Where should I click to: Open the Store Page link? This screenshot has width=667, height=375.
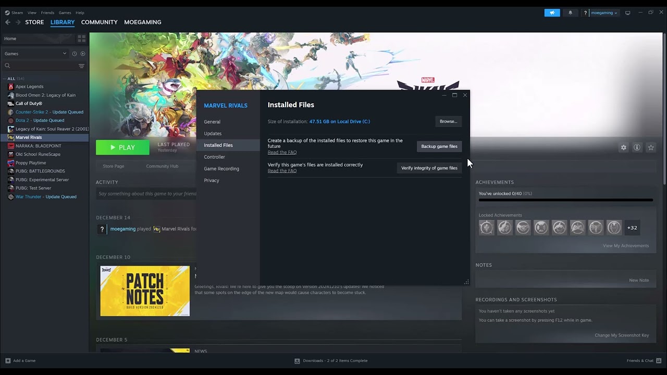click(x=113, y=166)
